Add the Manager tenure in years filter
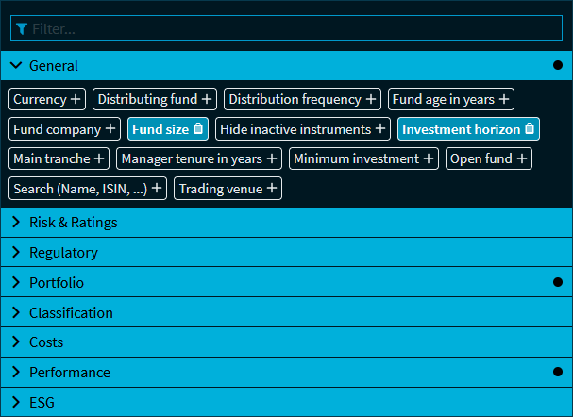The image size is (573, 417). [x=199, y=158]
